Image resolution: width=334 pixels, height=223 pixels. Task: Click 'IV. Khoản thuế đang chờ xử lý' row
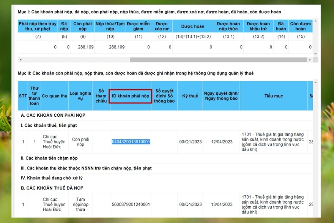(165, 178)
